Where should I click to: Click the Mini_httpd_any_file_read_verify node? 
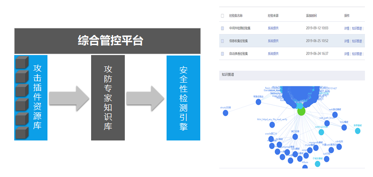[272, 125]
